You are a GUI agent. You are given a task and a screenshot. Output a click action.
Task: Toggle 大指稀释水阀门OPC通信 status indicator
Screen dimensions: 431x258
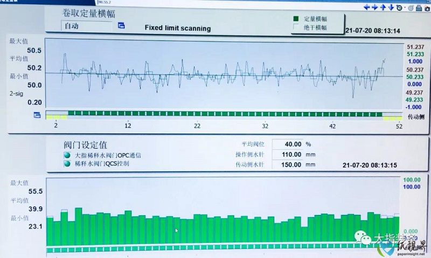[67, 155]
